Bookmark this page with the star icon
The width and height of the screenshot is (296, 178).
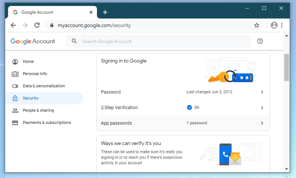coord(256,25)
